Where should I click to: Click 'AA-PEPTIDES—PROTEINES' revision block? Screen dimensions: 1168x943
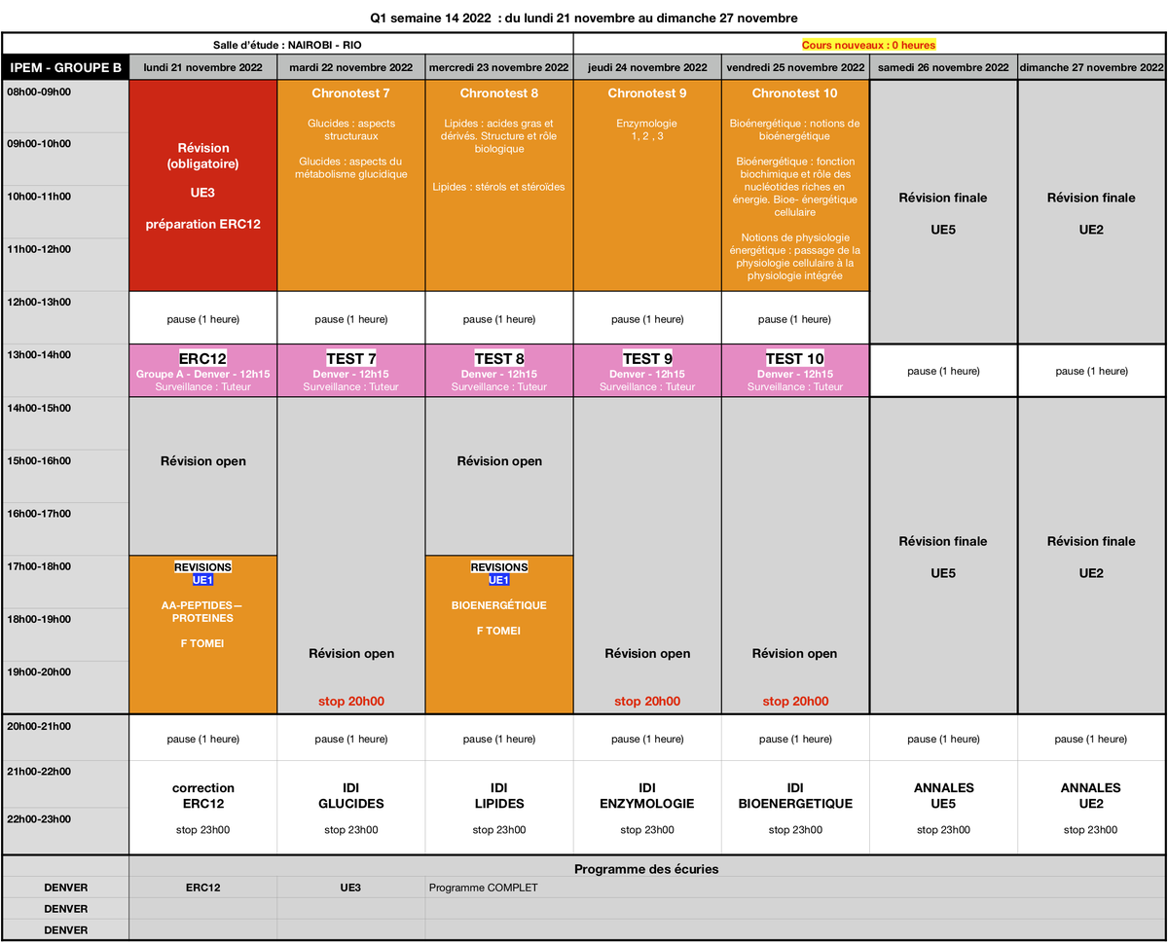(203, 635)
